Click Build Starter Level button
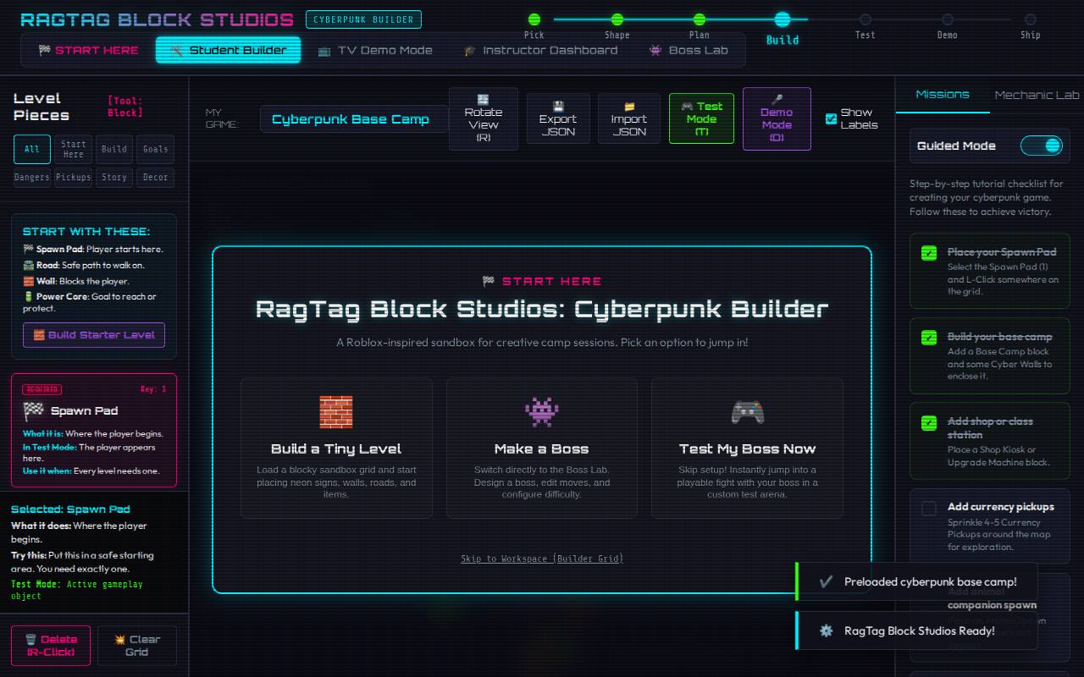This screenshot has width=1084, height=677. (94, 335)
